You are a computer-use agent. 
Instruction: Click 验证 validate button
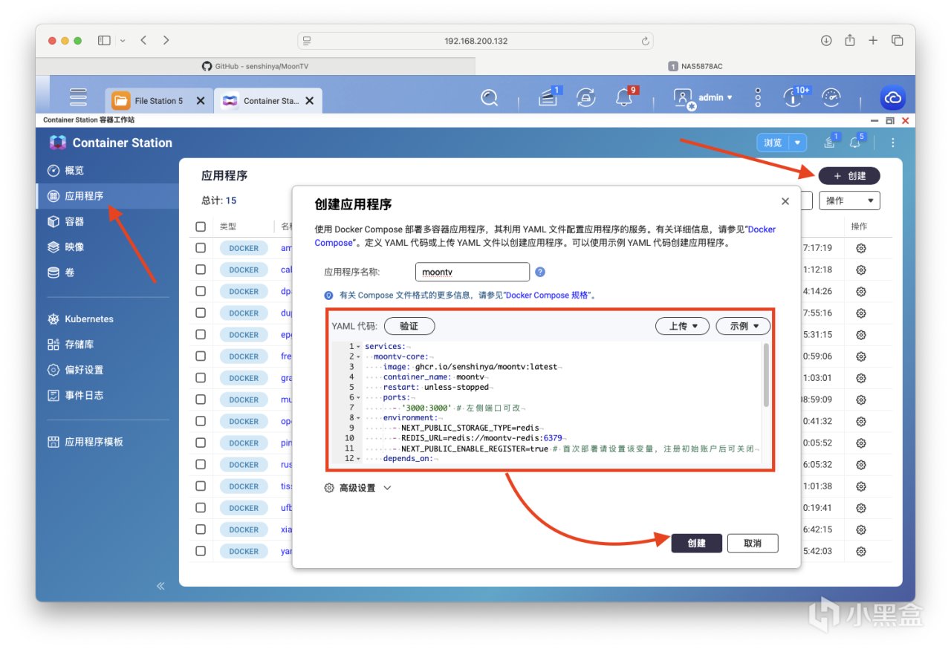(409, 326)
